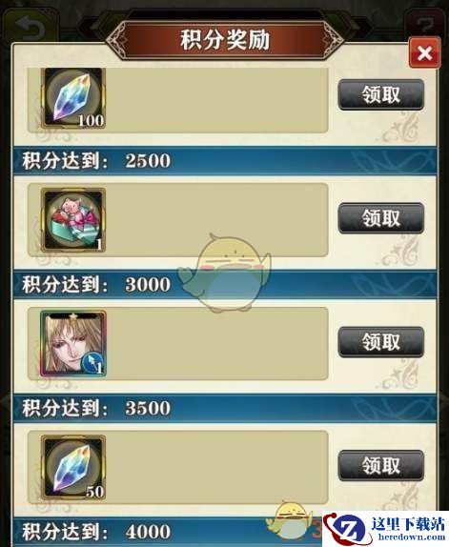Inspect the 100 rainbow crystal icon
Image resolution: width=449 pixels, height=547 pixels.
(73, 98)
